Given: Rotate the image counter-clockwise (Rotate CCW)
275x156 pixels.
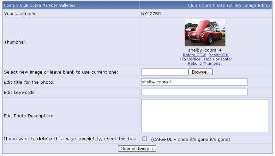Looking at the screenshot, I should [194, 55].
